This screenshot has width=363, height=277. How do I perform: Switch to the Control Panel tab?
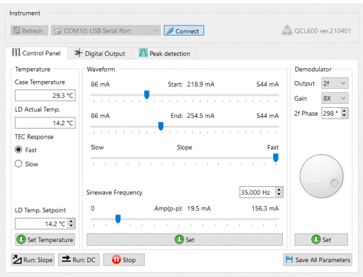click(x=36, y=53)
